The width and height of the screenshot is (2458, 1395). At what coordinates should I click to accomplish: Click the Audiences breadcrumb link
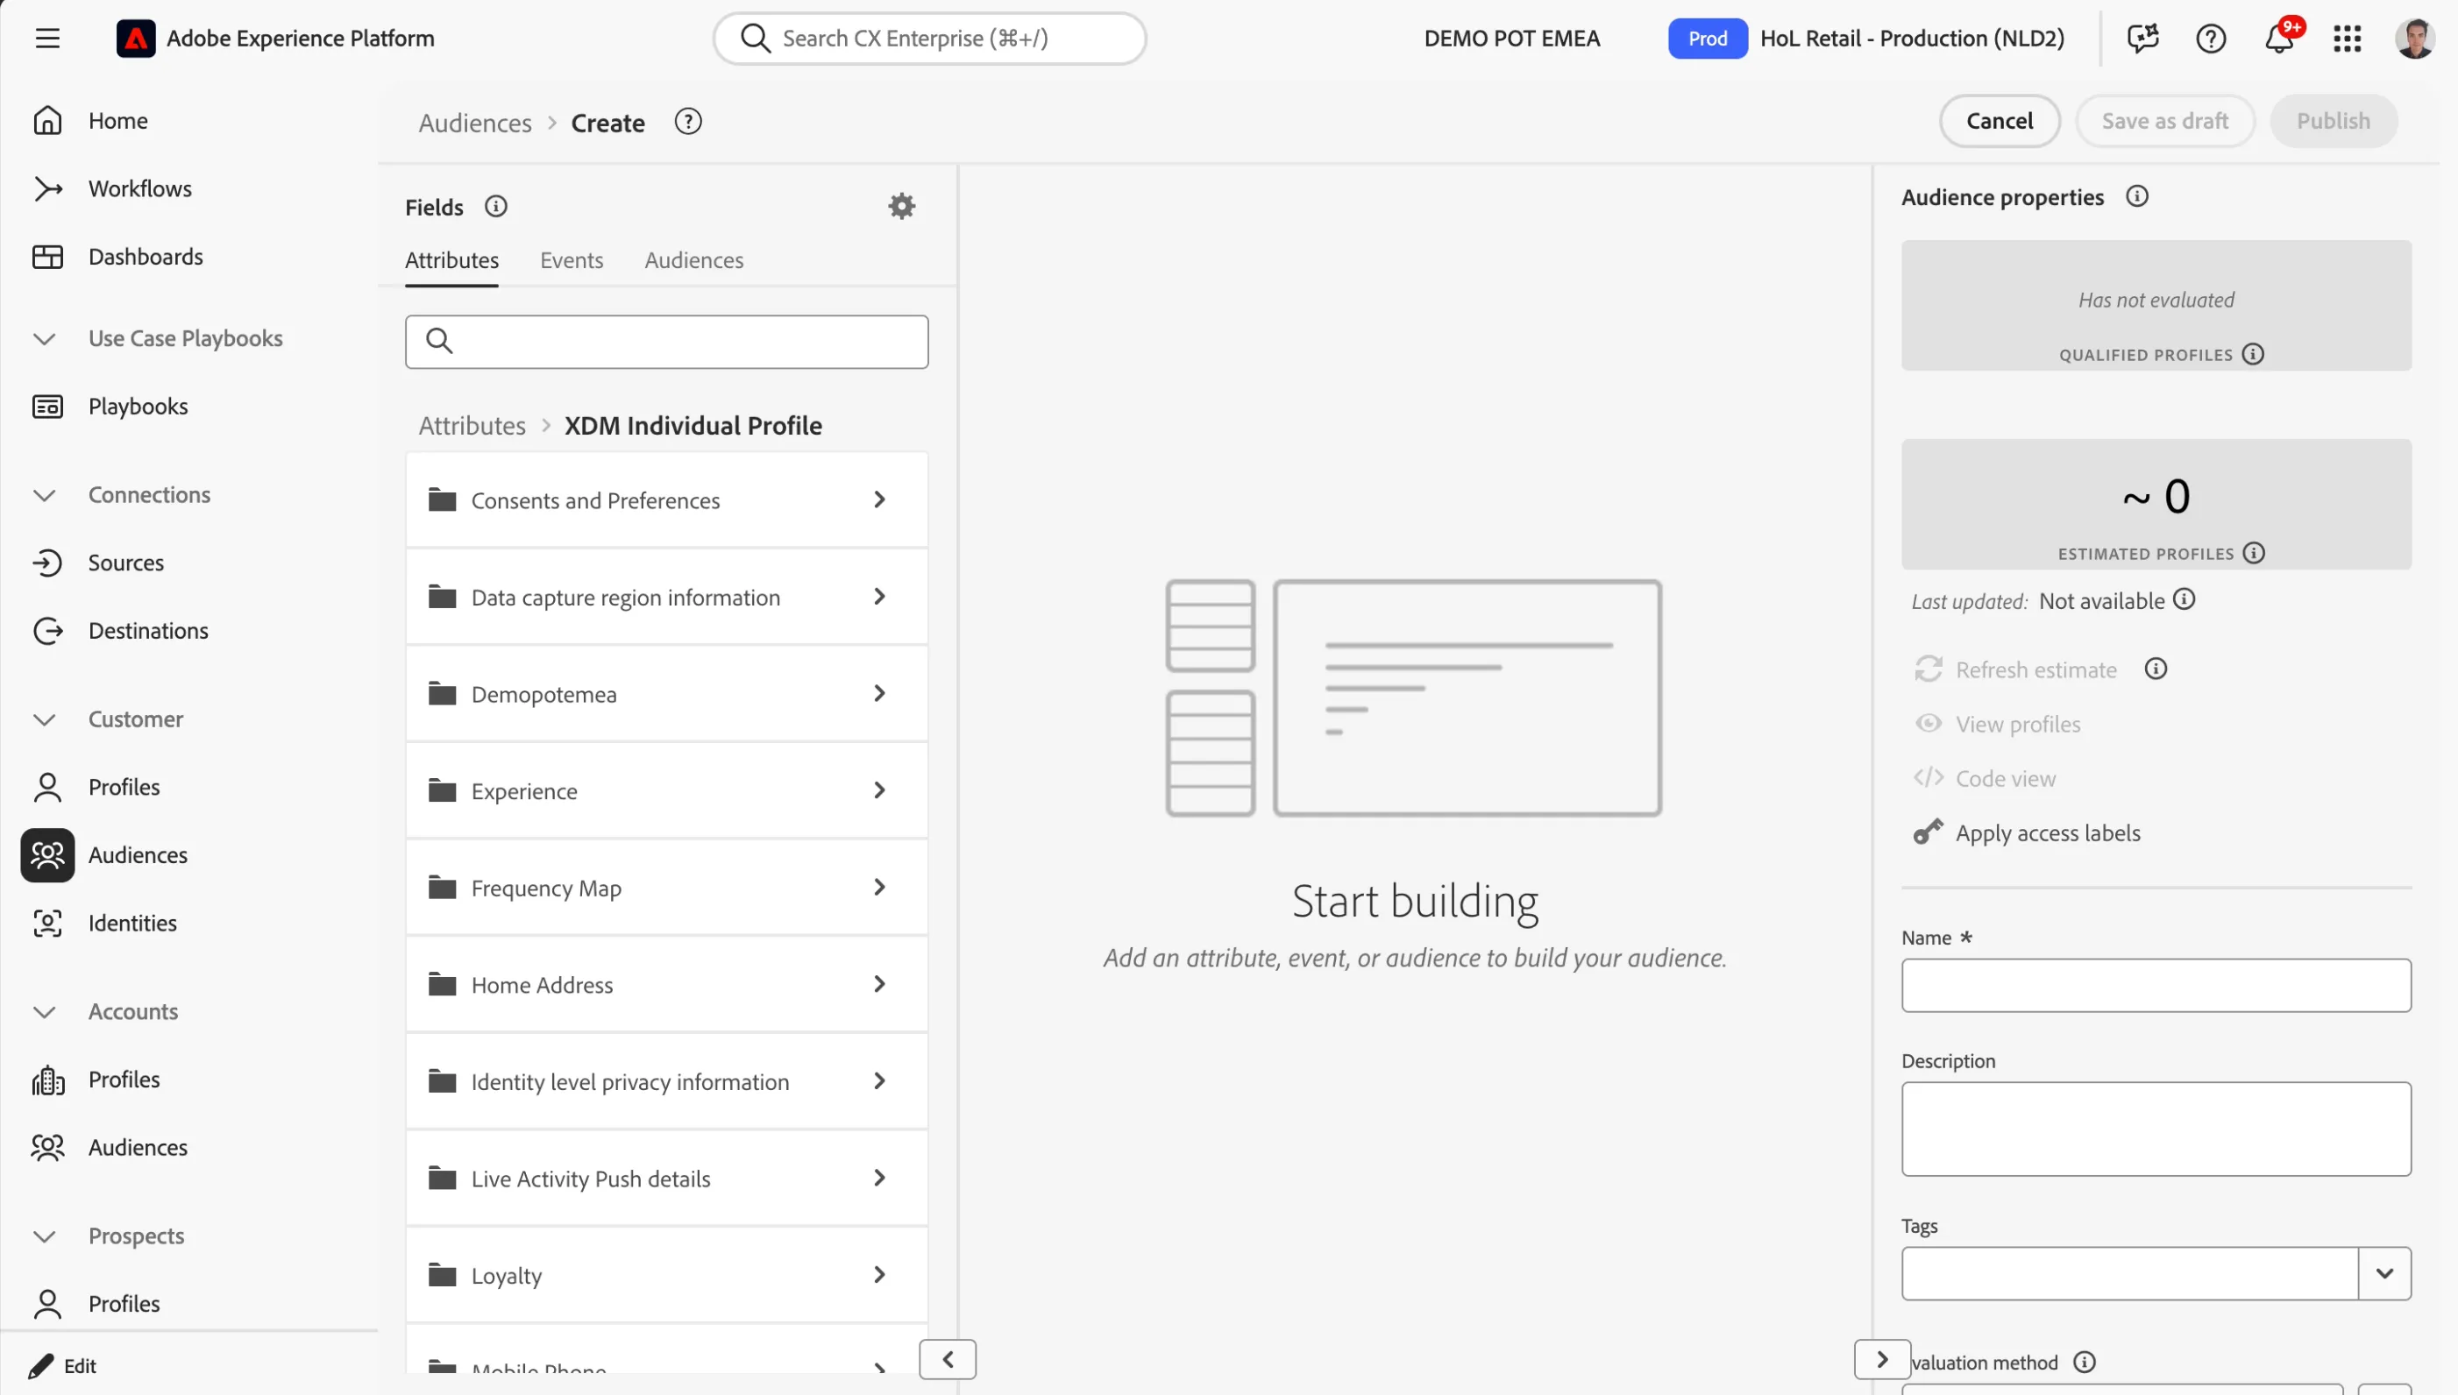point(475,123)
